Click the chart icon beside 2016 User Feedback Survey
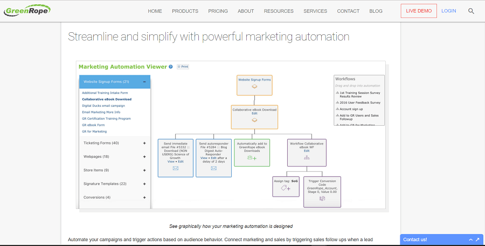485x246 pixels. point(337,103)
